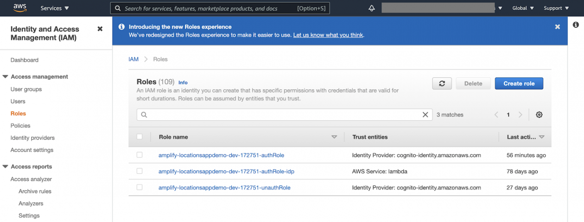The height and width of the screenshot is (222, 584).
Task: Click '27 days ago' last activity cell
Action: coord(522,188)
